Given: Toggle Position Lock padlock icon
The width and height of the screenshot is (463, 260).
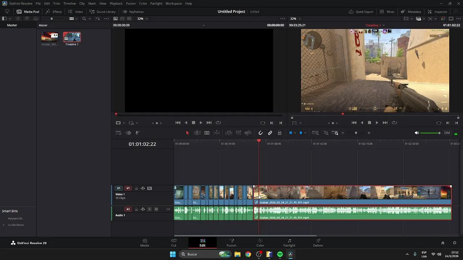Looking at the screenshot, I should click(280, 133).
